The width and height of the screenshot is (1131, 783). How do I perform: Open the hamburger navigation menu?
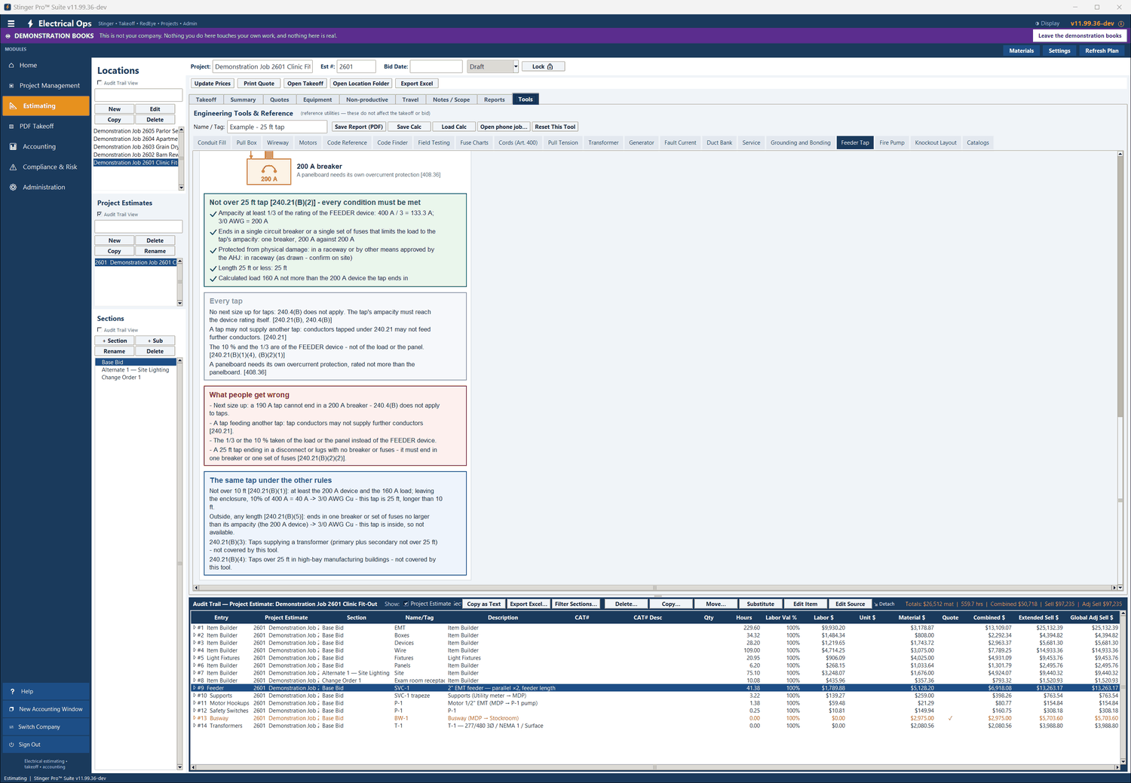point(11,23)
